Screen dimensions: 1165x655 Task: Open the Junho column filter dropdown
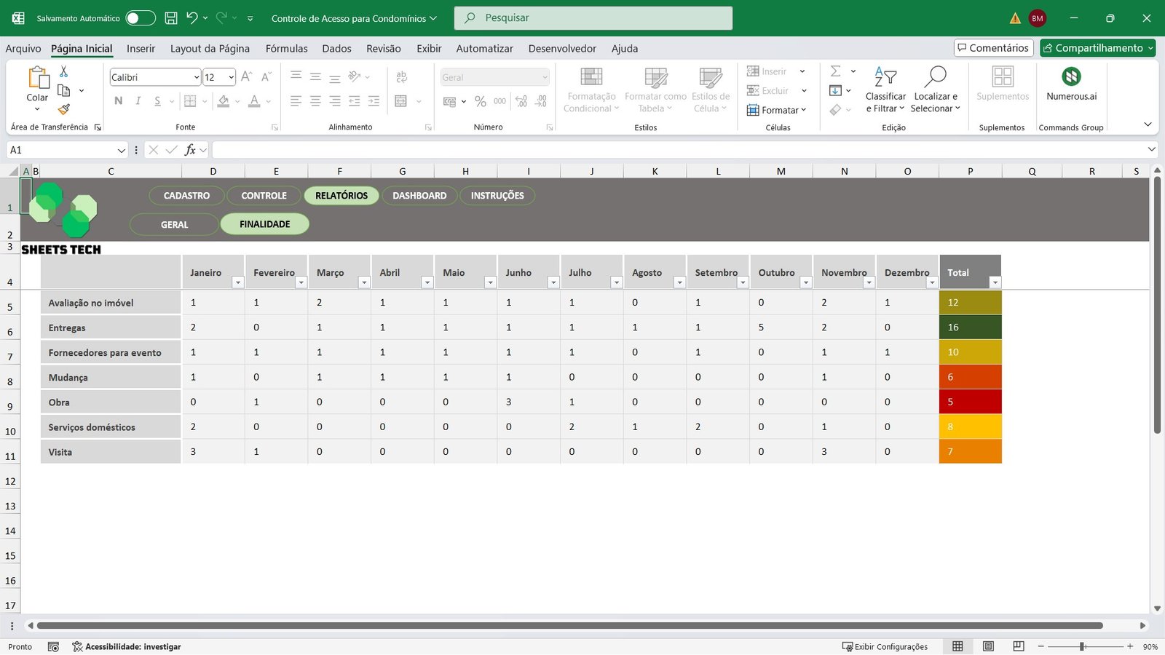[x=553, y=282]
